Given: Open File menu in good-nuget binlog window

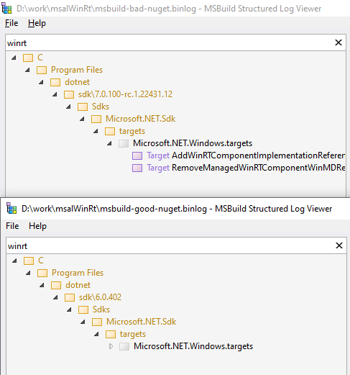Looking at the screenshot, I should [12, 226].
